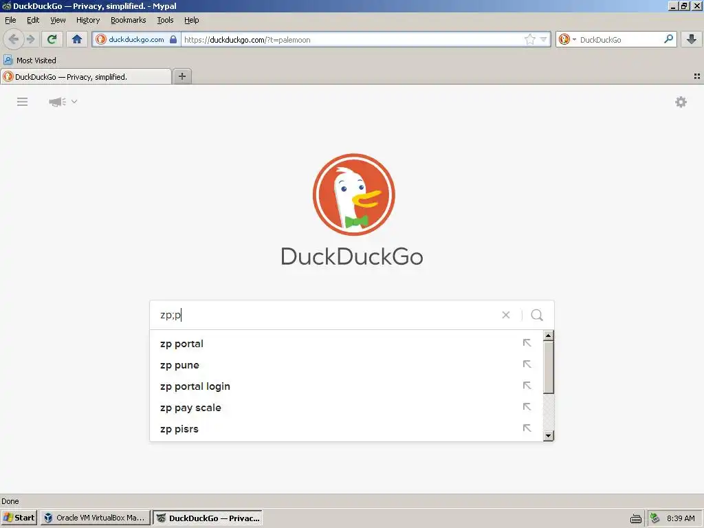Click the duckduckgo.com site identity badge

(136, 39)
